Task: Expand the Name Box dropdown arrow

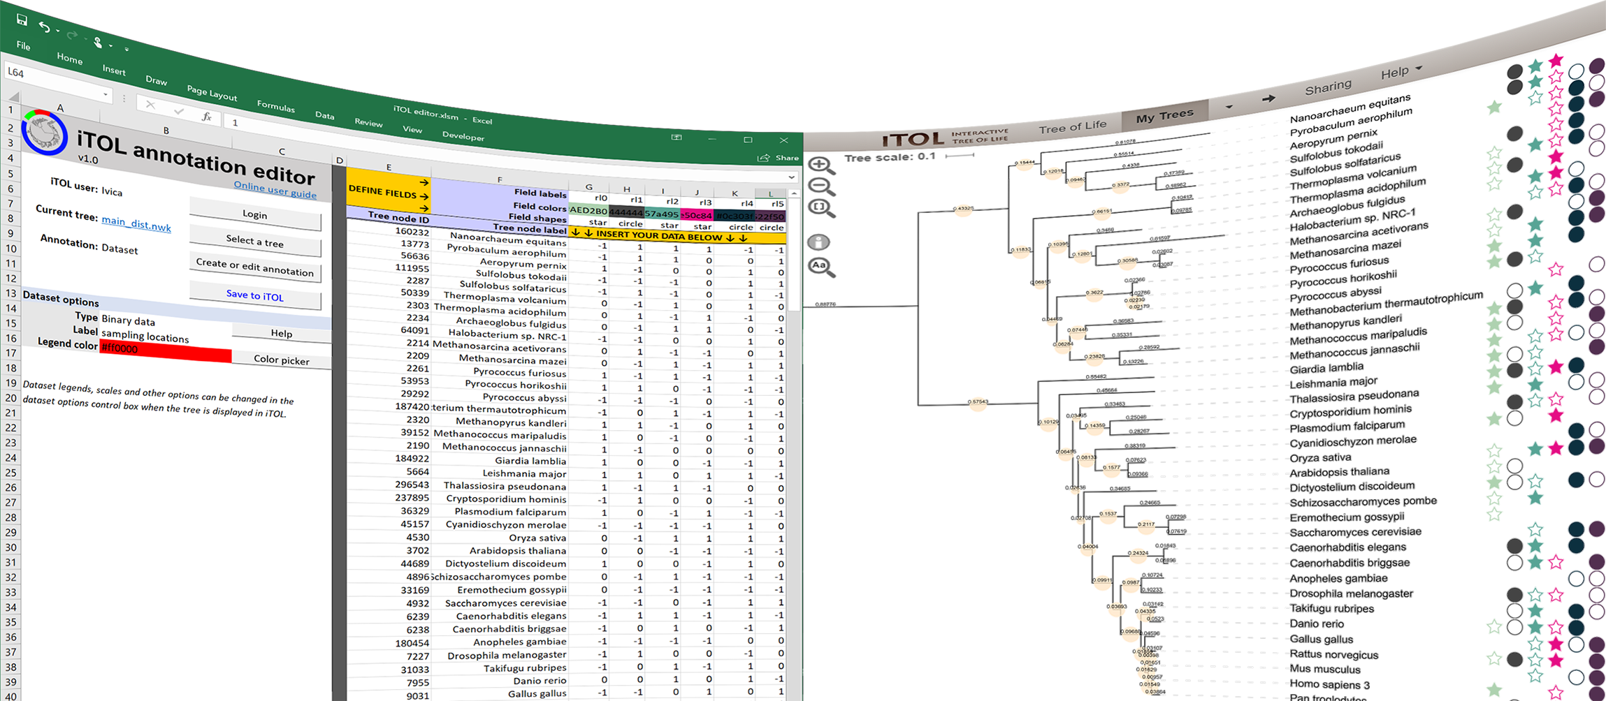Action: (106, 94)
